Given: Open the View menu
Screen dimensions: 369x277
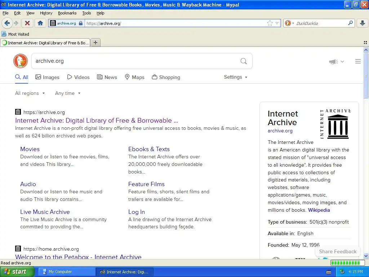Looking at the screenshot, I should 30,13.
